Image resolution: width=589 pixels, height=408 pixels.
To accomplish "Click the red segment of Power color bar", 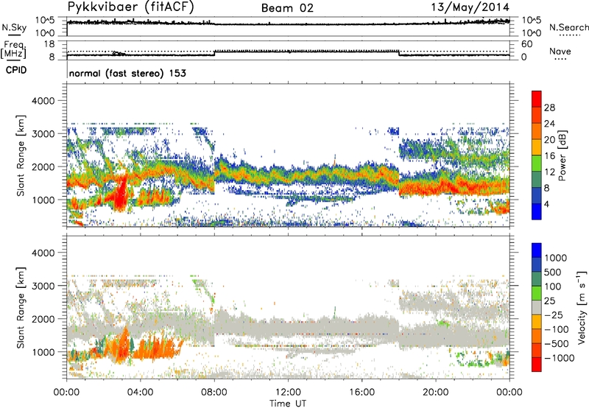I will point(537,99).
